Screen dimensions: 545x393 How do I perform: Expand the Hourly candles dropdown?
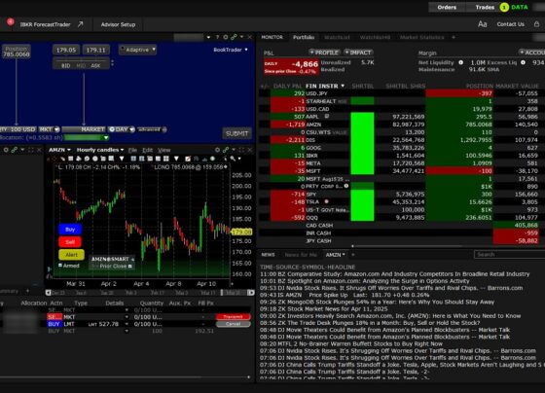point(100,150)
